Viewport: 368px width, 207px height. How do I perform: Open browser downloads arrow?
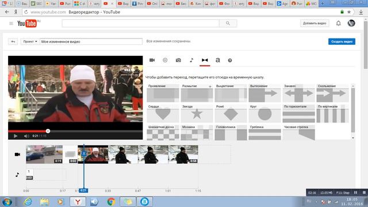(361, 12)
